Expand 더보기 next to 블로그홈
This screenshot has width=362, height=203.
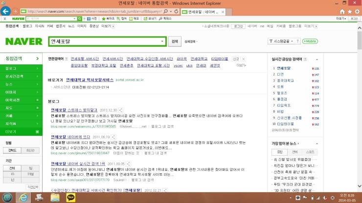pos(311,26)
